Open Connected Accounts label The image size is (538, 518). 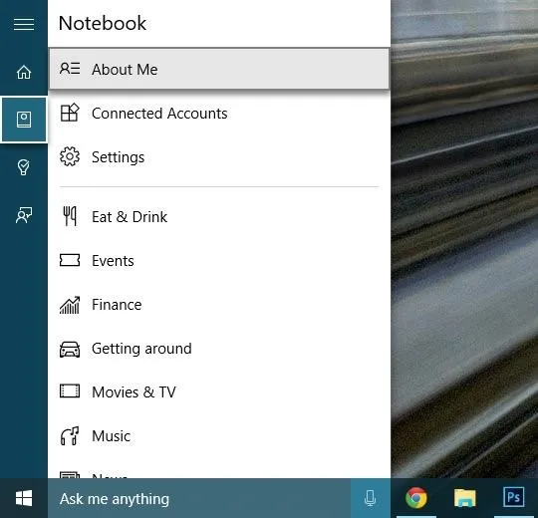(159, 114)
